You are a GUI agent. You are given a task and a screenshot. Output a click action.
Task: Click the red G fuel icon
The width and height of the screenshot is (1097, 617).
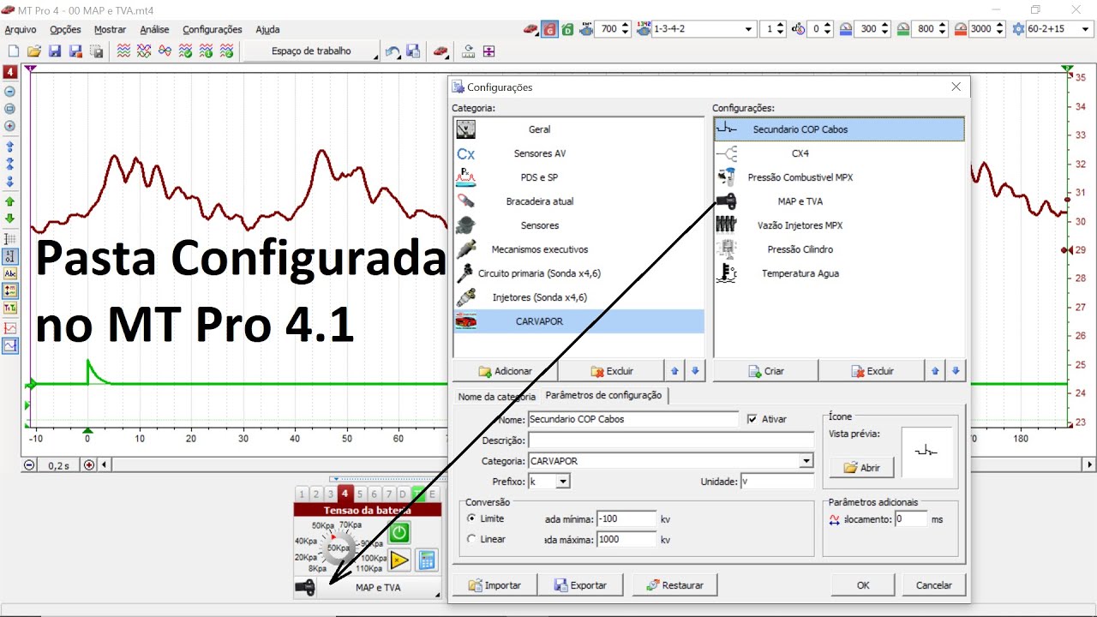click(549, 29)
